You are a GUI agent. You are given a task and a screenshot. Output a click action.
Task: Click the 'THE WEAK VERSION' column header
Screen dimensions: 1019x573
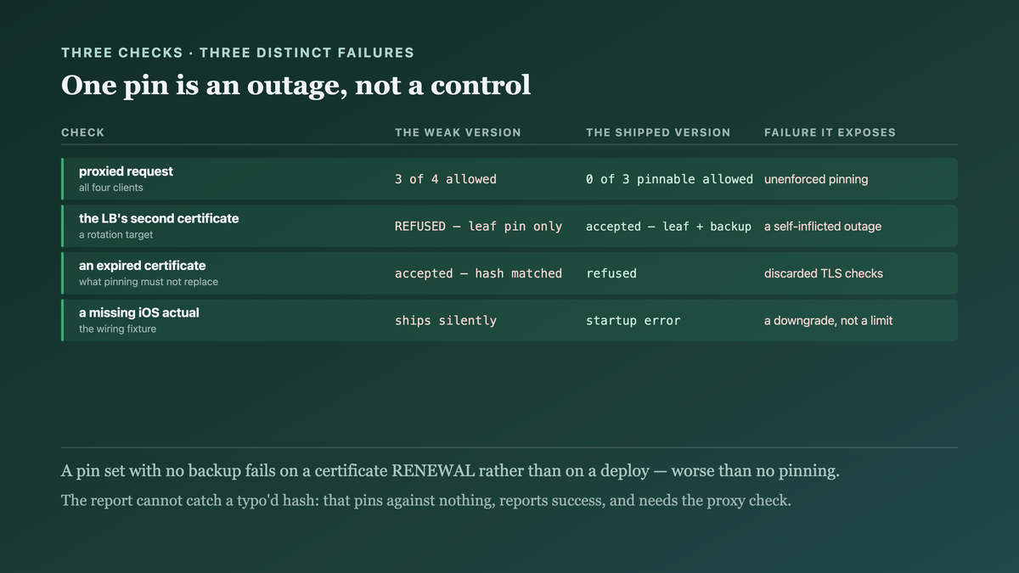[458, 132]
